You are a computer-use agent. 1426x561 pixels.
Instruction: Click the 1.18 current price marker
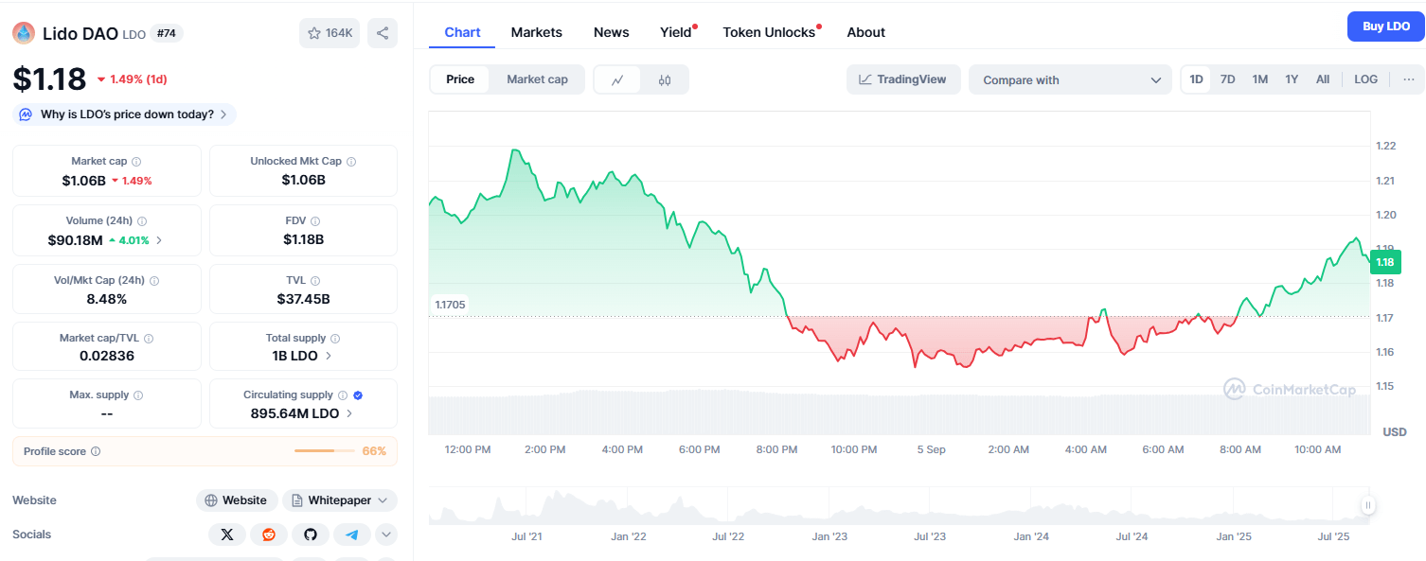[1384, 262]
